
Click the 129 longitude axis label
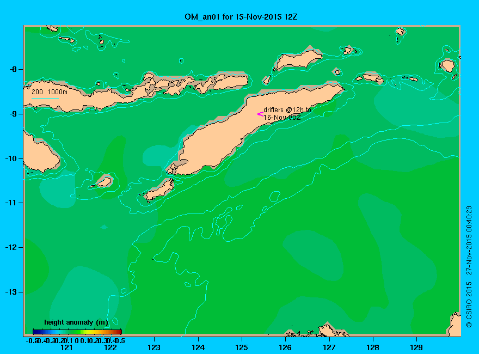coord(416,347)
